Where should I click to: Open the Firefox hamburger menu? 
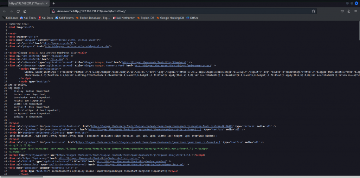coord(356,11)
